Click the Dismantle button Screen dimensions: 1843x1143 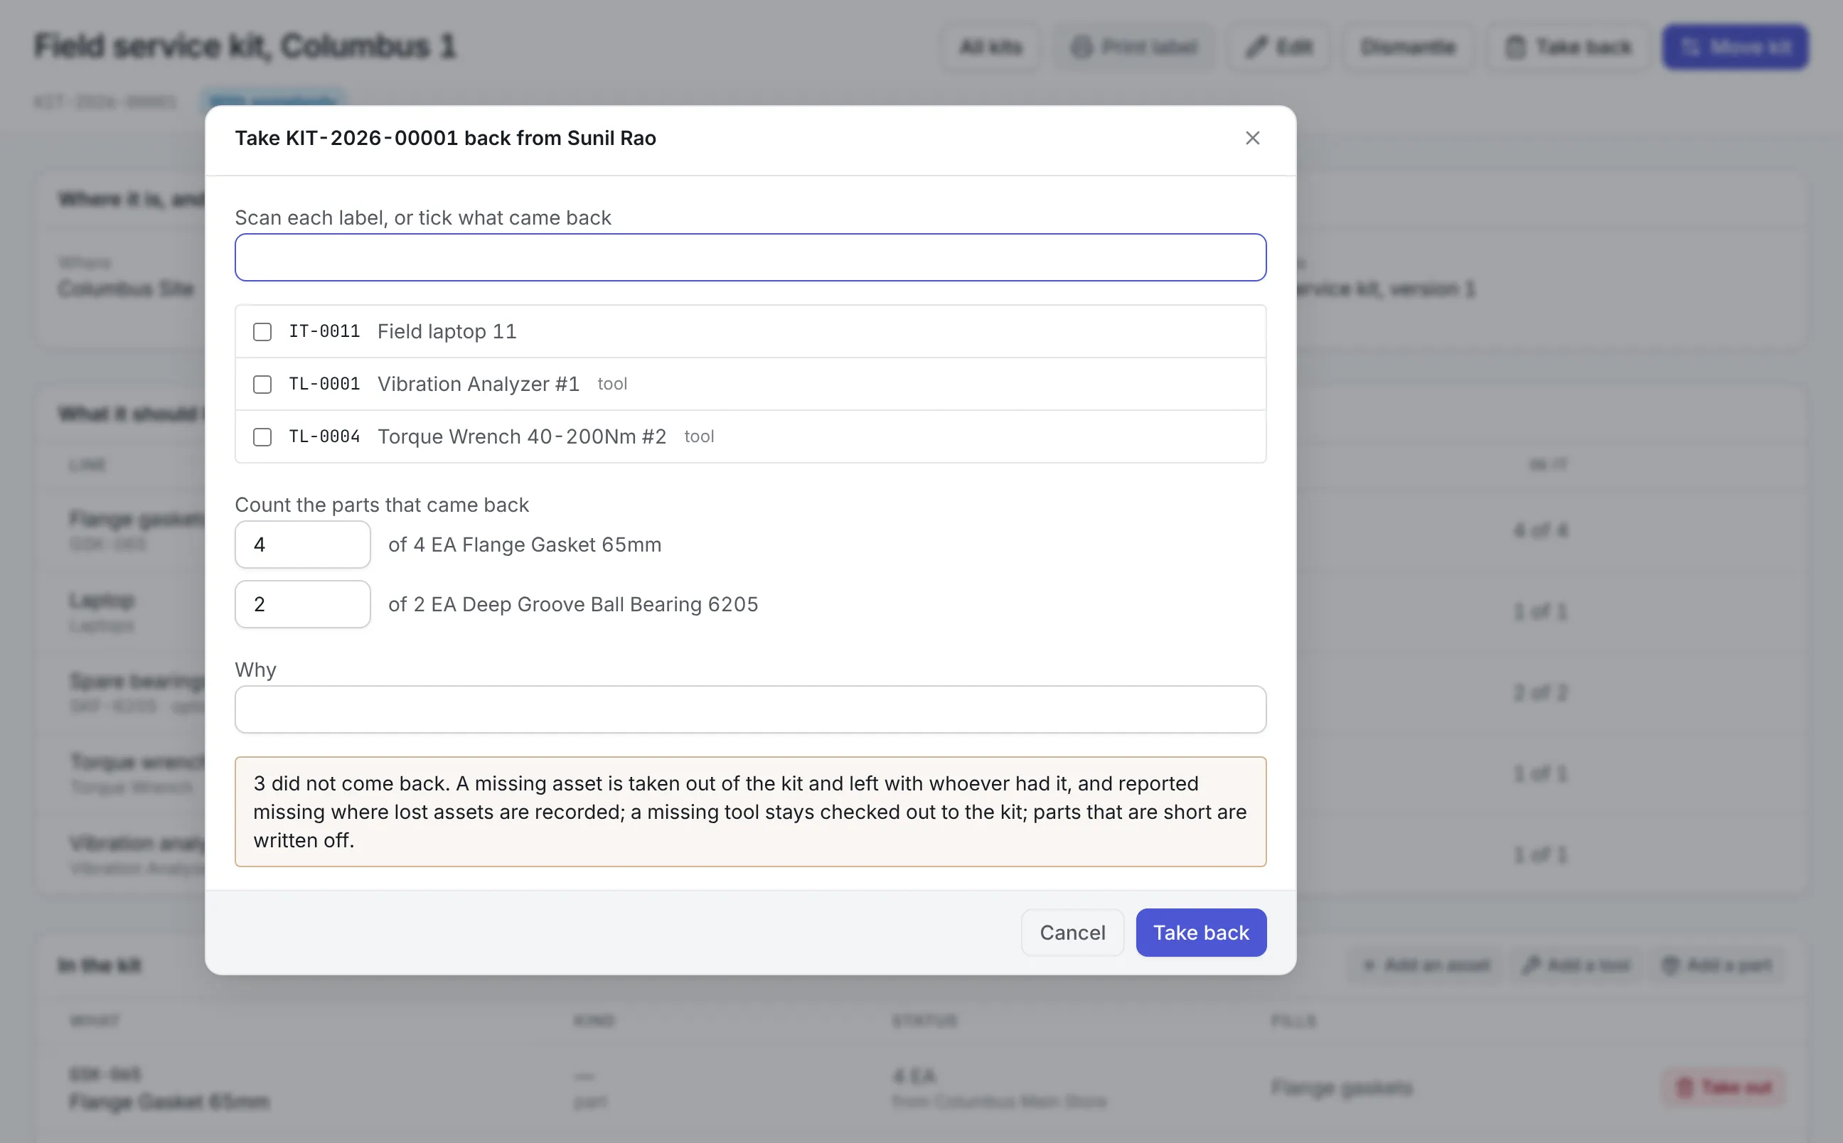point(1408,47)
